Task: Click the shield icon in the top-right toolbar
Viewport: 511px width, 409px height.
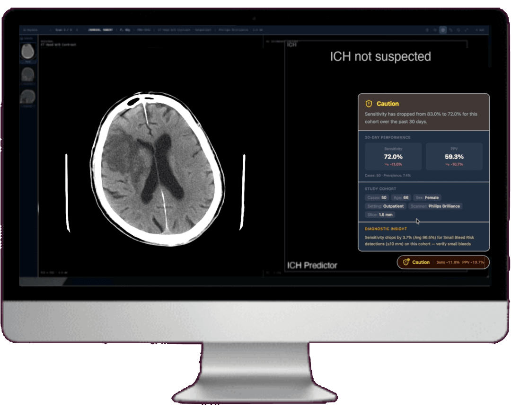Action: pyautogui.click(x=458, y=30)
